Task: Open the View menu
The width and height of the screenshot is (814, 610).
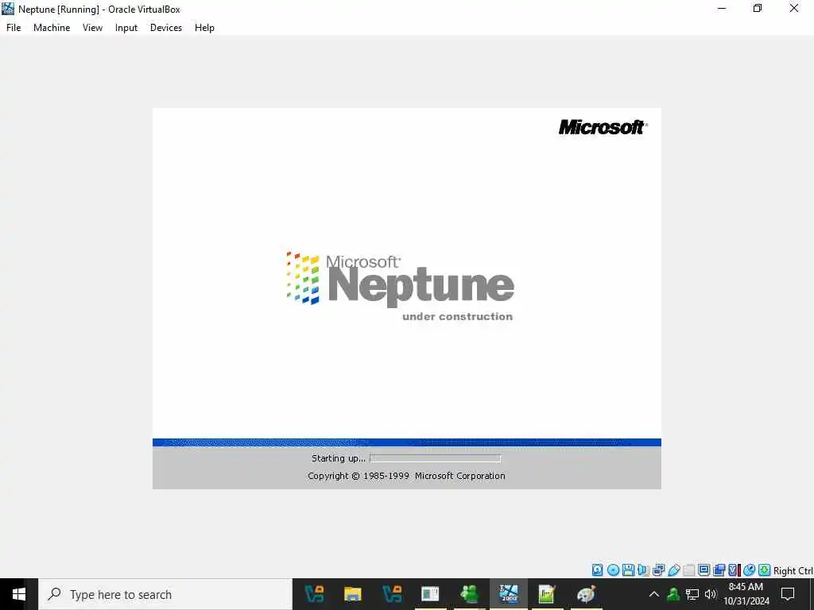Action: point(92,28)
